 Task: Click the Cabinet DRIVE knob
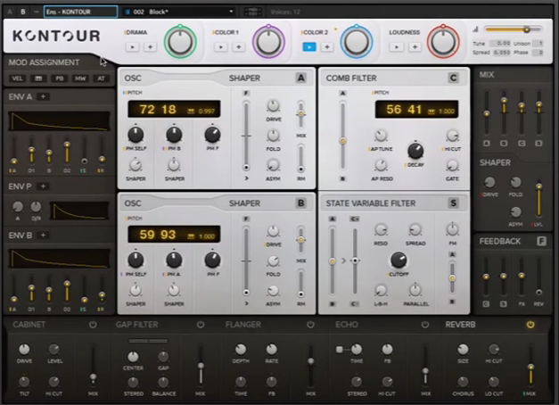(x=24, y=350)
